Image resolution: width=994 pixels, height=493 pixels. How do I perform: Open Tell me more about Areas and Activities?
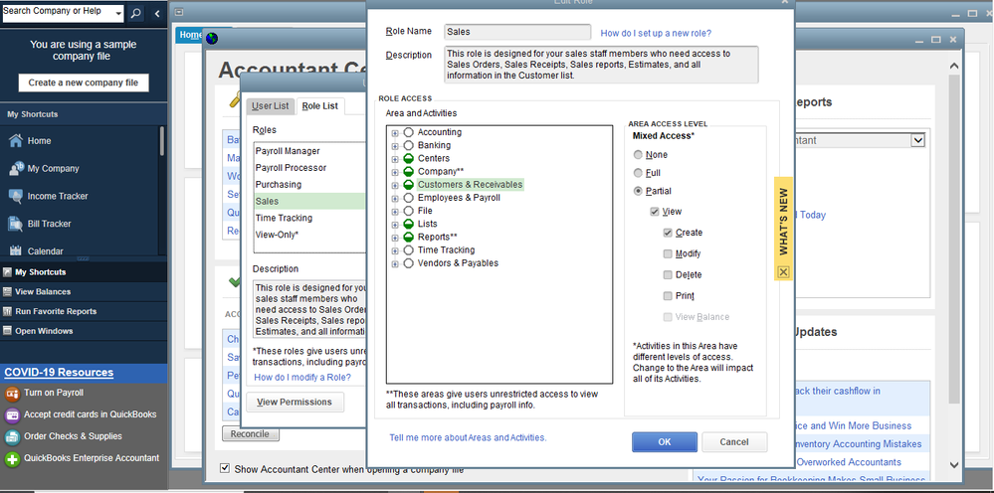[x=468, y=437]
